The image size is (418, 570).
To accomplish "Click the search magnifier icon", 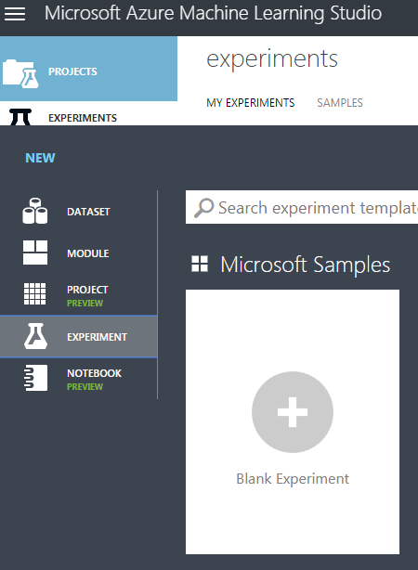I will [x=203, y=208].
